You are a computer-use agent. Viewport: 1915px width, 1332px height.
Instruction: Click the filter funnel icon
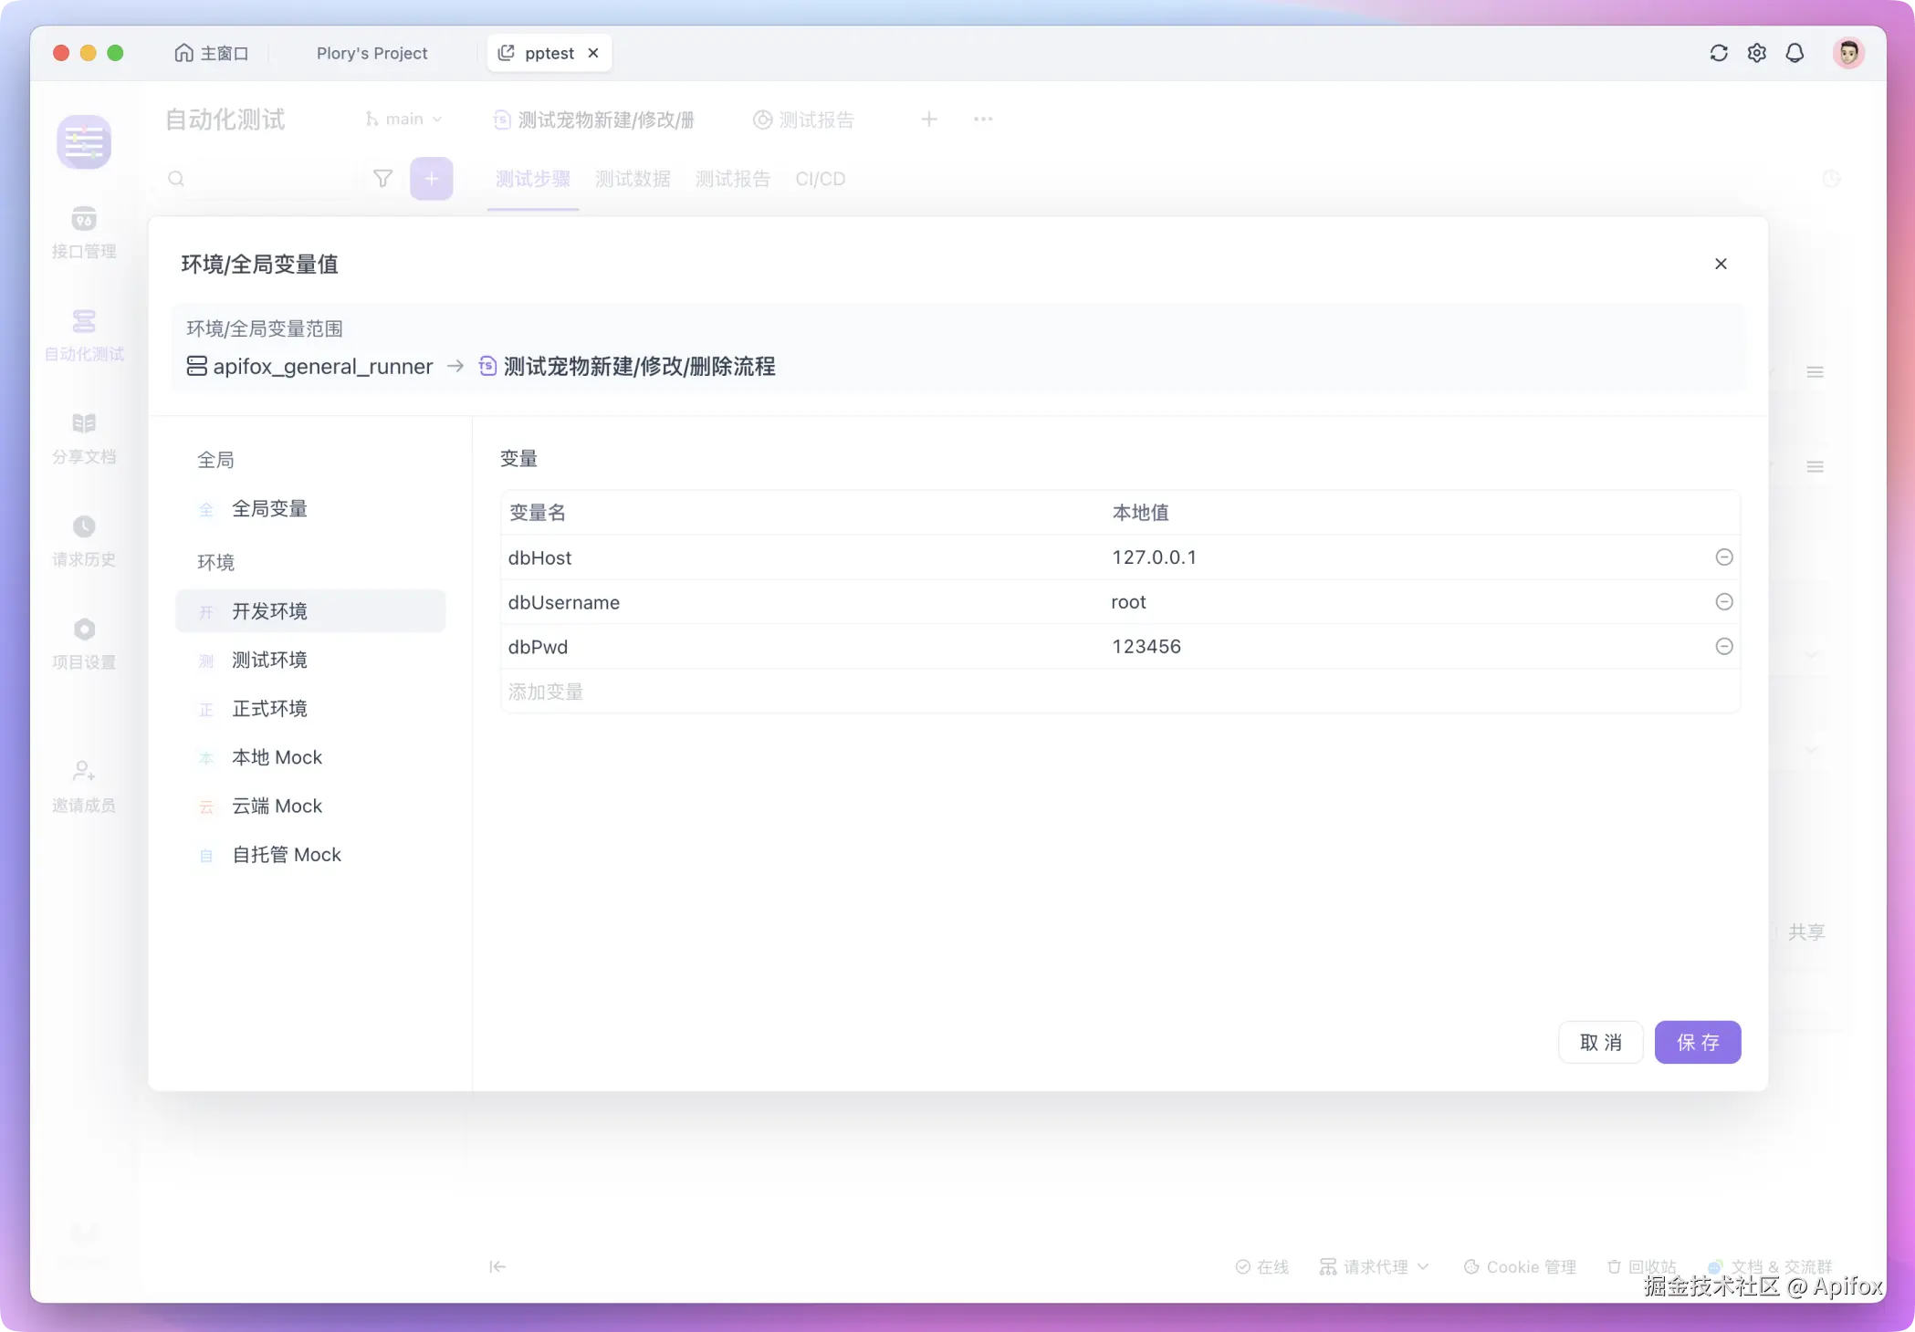[382, 179]
